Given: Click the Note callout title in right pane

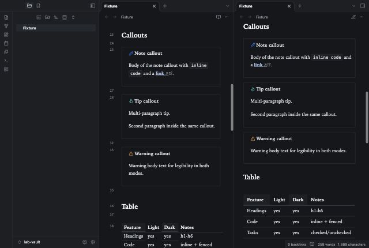Looking at the screenshot, I should point(270,45).
